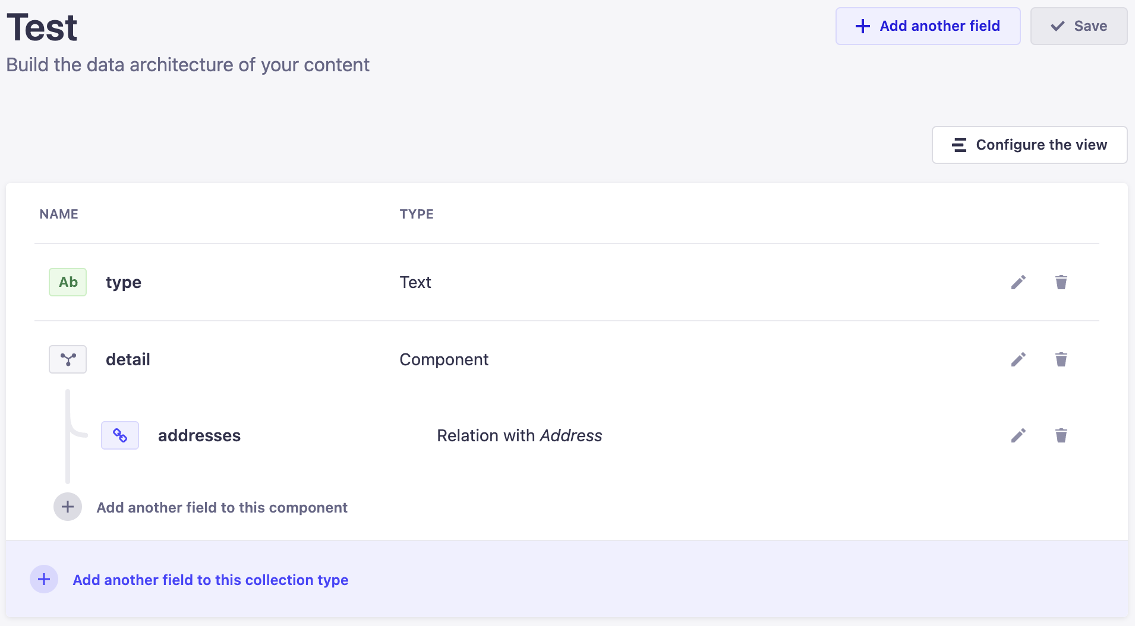Save the content type
Image resolution: width=1135 pixels, height=626 pixels.
pyautogui.click(x=1079, y=26)
